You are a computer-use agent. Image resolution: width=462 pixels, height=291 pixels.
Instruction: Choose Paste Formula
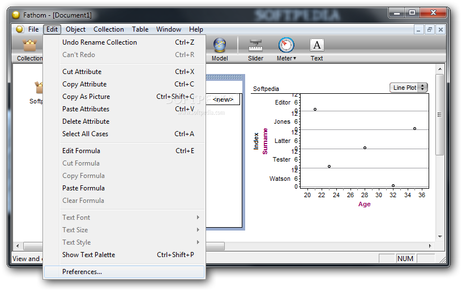click(x=124, y=188)
